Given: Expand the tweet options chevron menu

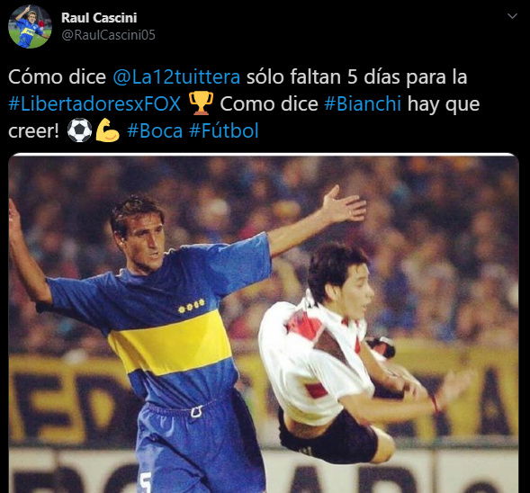Looking at the screenshot, I should pyautogui.click(x=512, y=16).
